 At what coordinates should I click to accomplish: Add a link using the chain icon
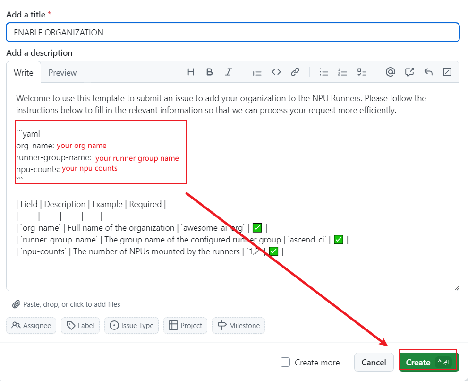click(x=295, y=72)
